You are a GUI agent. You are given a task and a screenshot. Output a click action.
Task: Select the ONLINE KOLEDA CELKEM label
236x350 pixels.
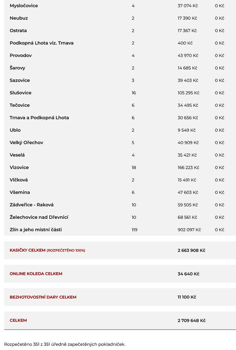click(36, 274)
